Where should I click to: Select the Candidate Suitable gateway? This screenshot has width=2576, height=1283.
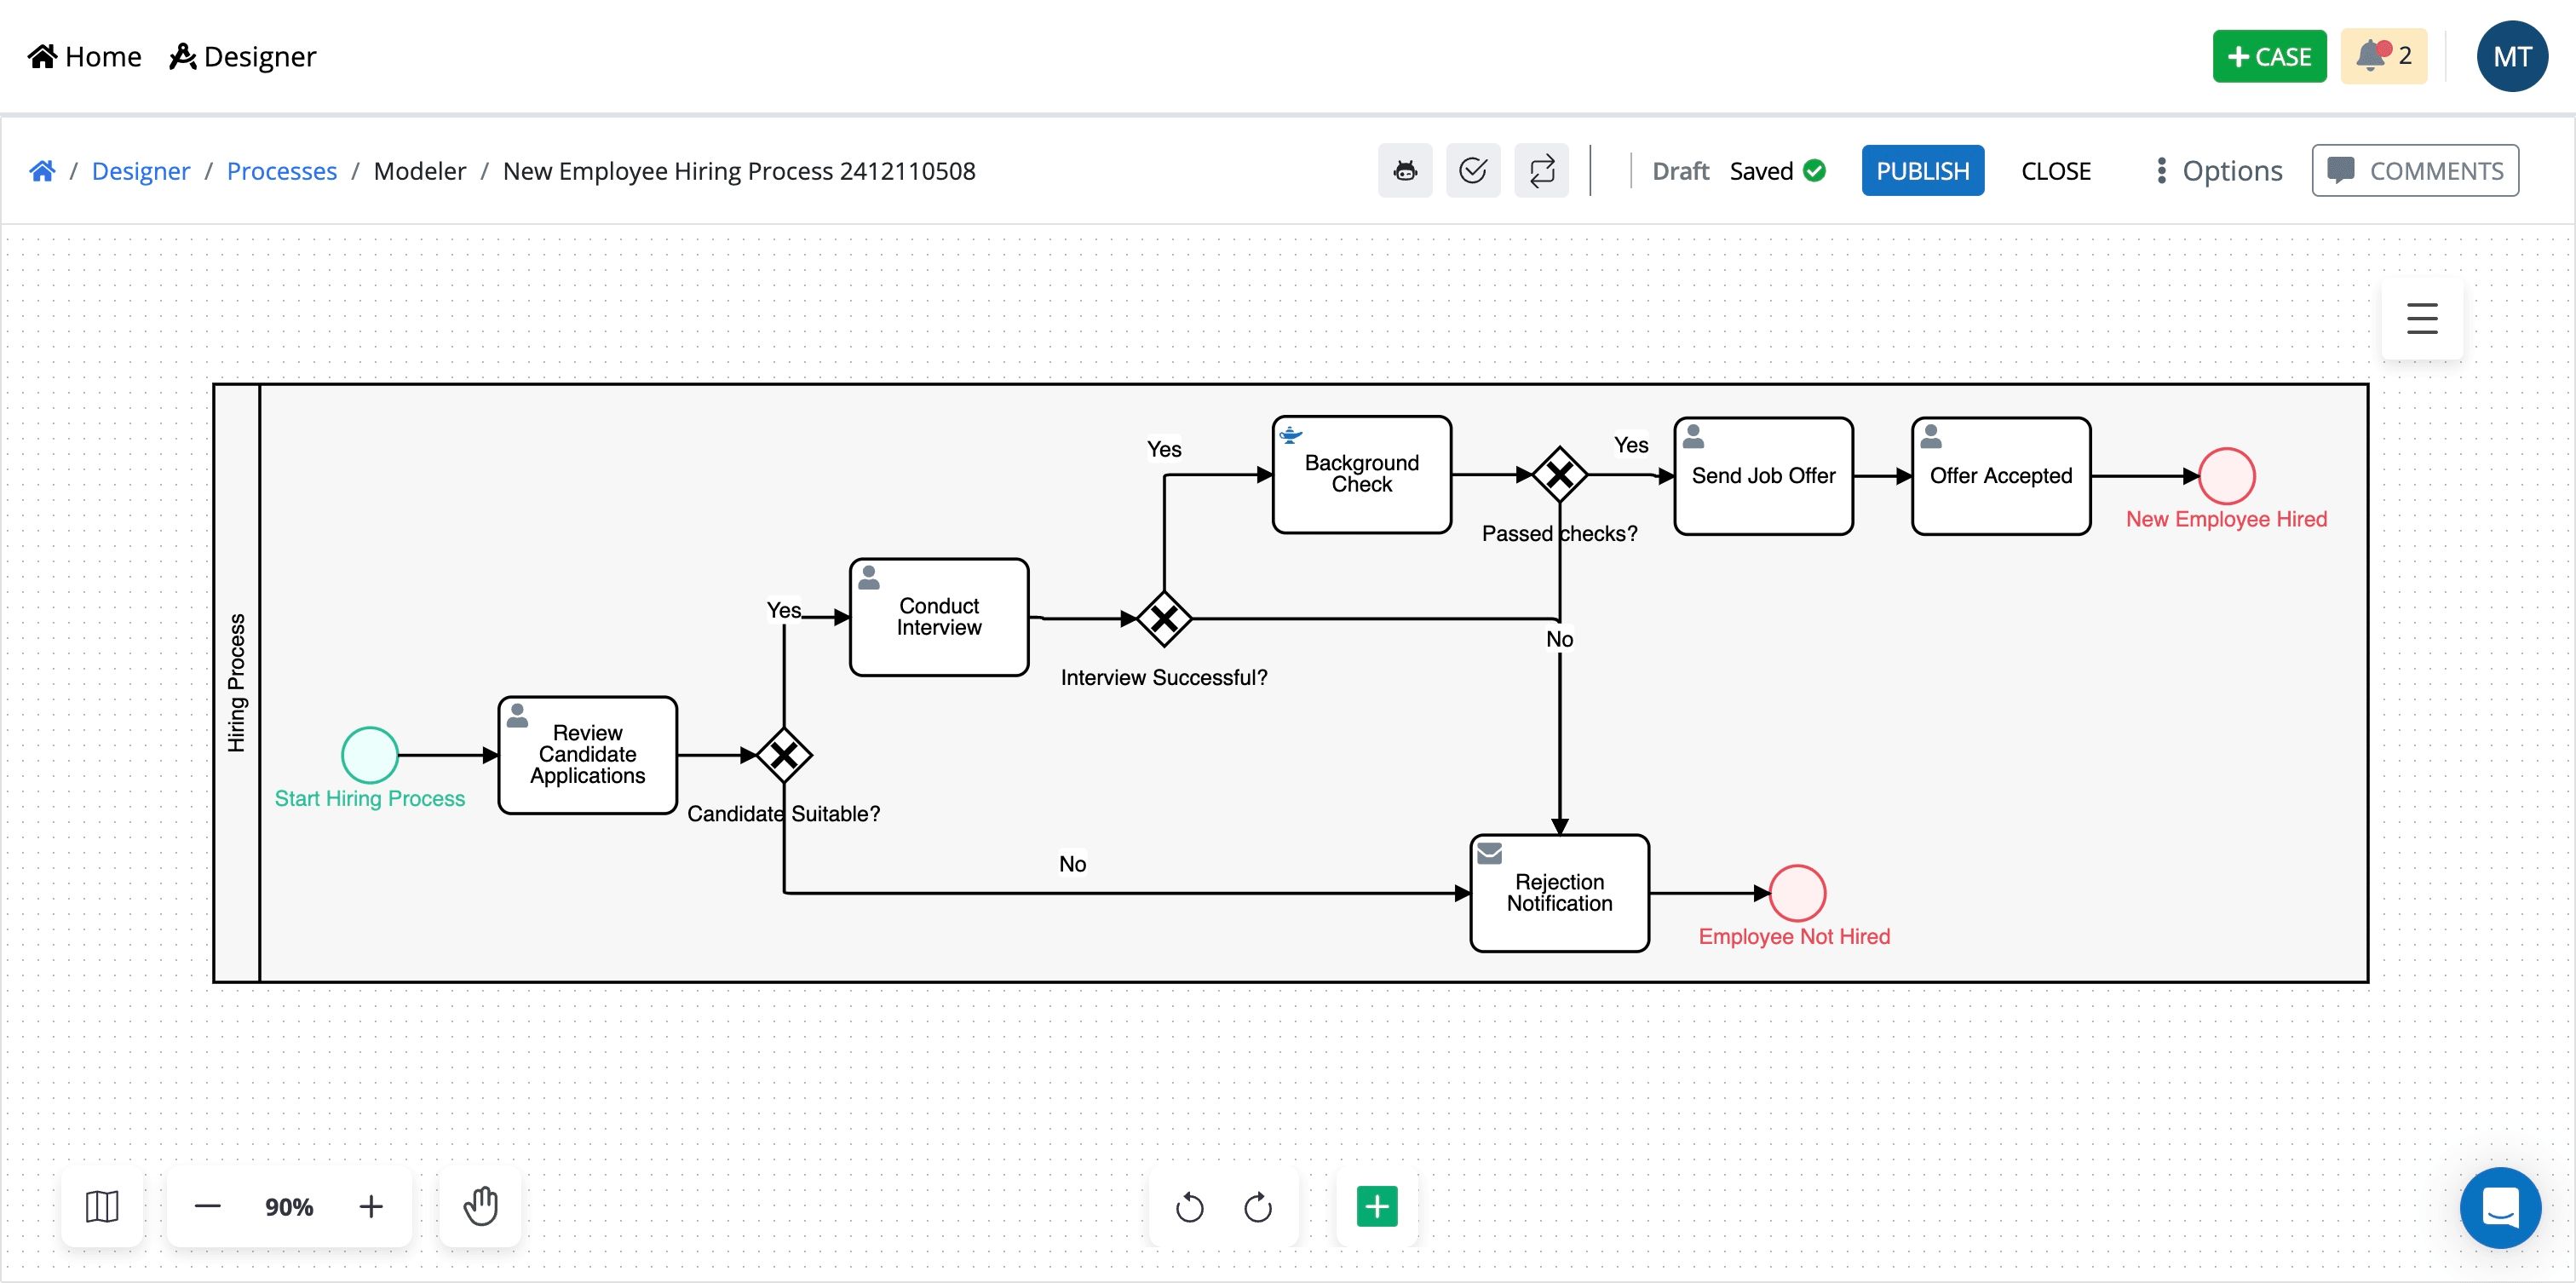(x=784, y=755)
